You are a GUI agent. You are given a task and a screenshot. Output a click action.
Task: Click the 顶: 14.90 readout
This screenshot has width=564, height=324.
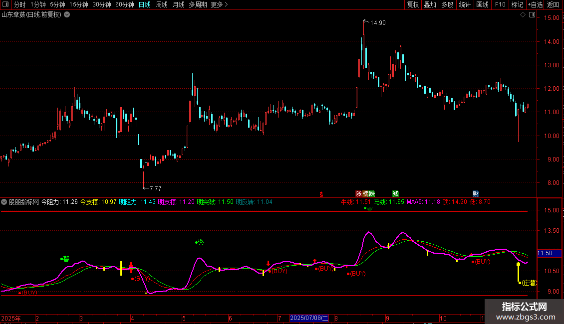(455, 202)
